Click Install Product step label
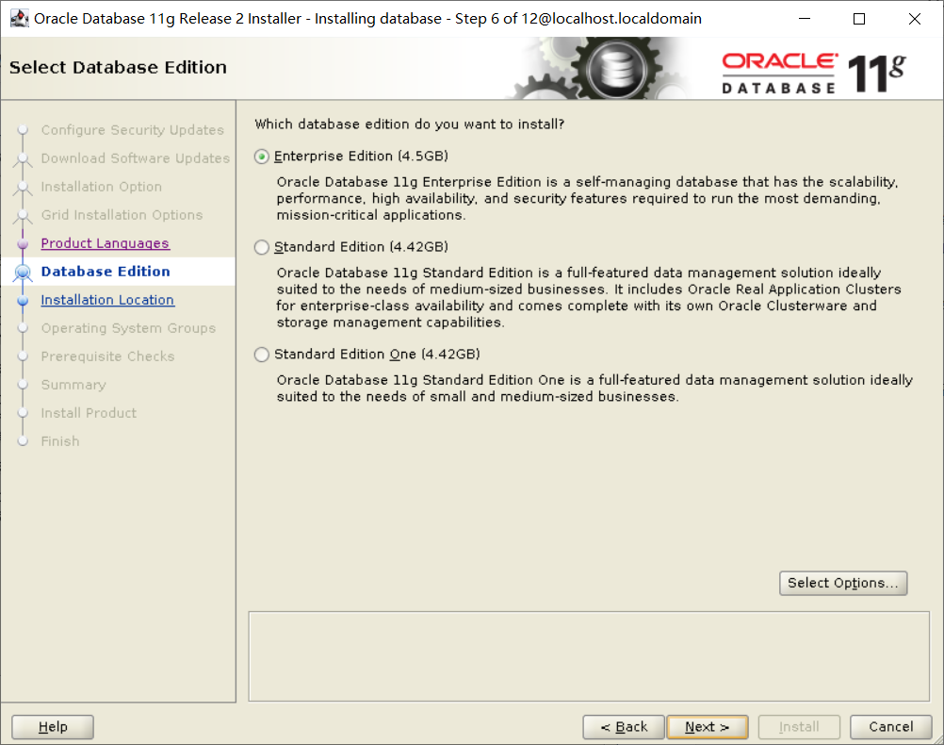Image resolution: width=944 pixels, height=745 pixels. [89, 413]
